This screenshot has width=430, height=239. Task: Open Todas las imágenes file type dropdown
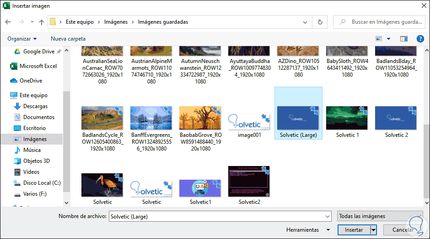click(x=380, y=216)
